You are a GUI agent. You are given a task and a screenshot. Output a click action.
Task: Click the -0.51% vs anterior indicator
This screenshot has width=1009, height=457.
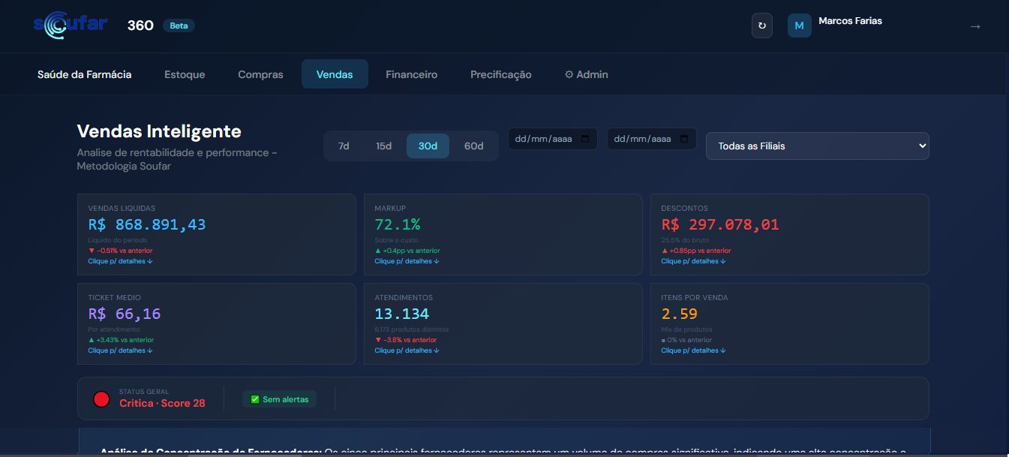pyautogui.click(x=120, y=251)
